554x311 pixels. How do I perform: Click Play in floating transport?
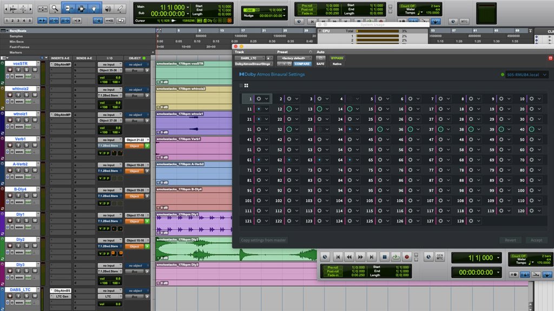tap(395, 257)
